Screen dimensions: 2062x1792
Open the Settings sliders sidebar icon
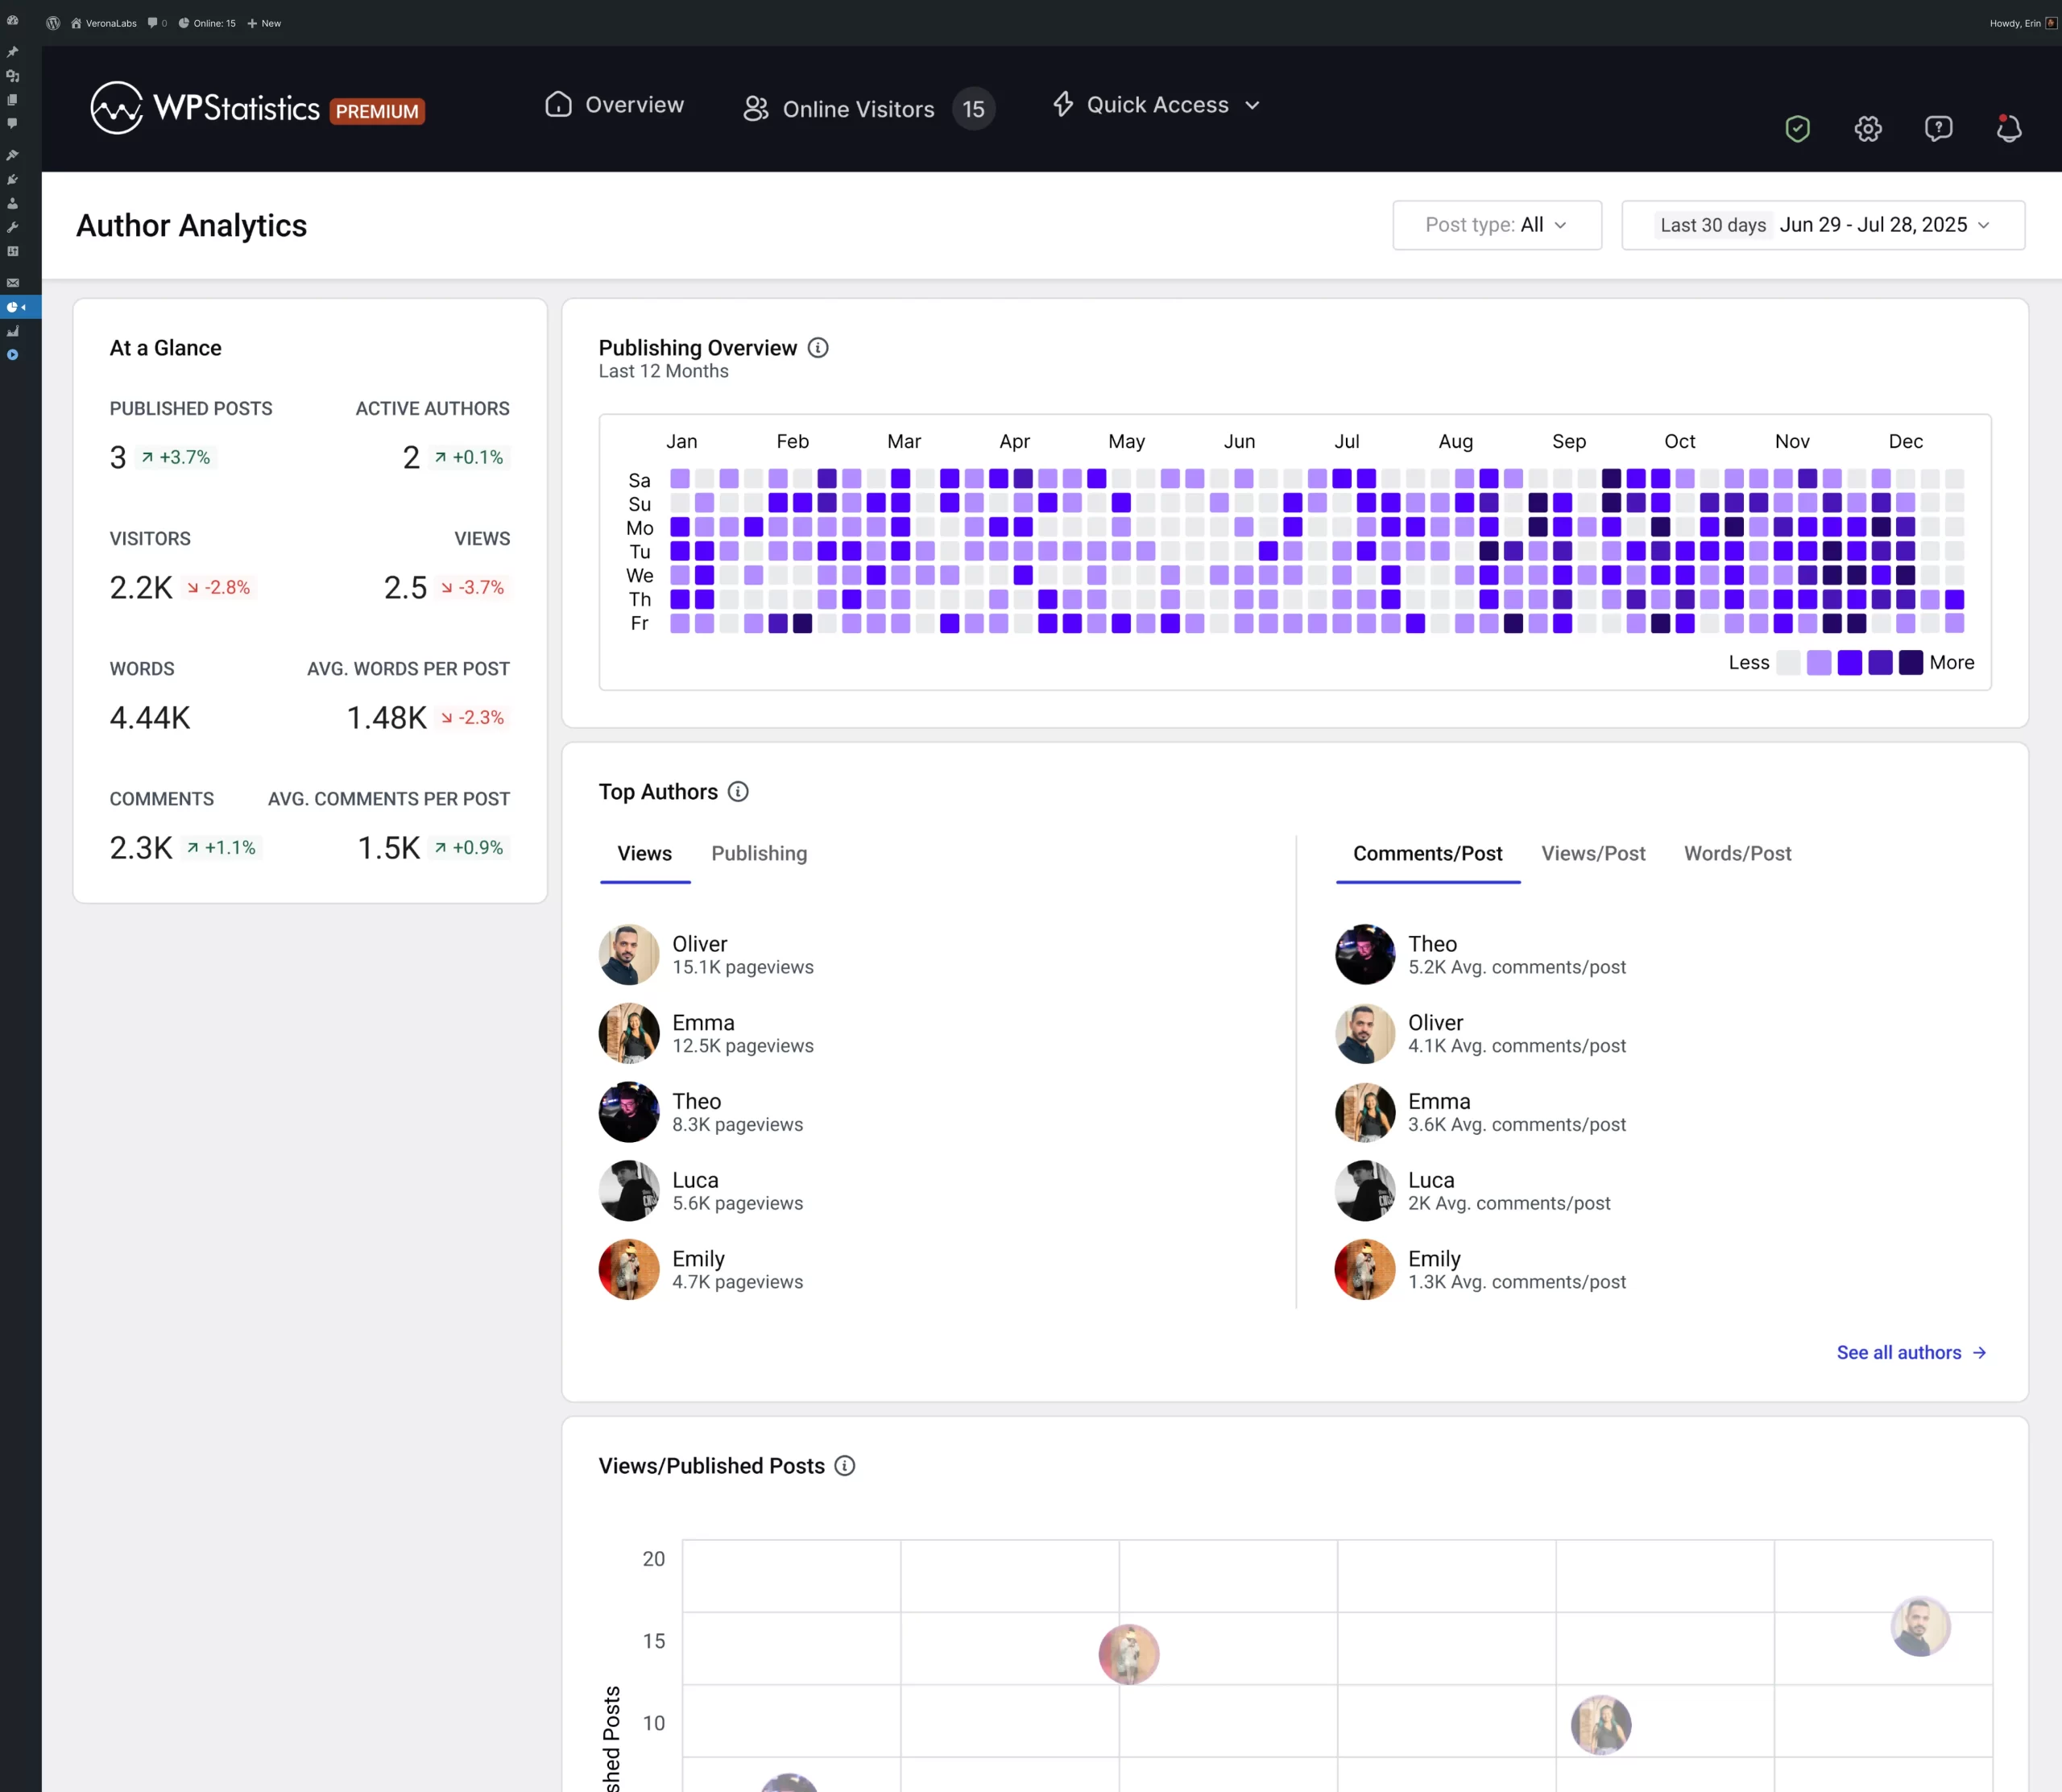click(x=12, y=252)
